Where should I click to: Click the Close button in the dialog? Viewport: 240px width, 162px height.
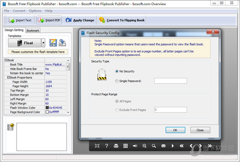click(x=200, y=130)
